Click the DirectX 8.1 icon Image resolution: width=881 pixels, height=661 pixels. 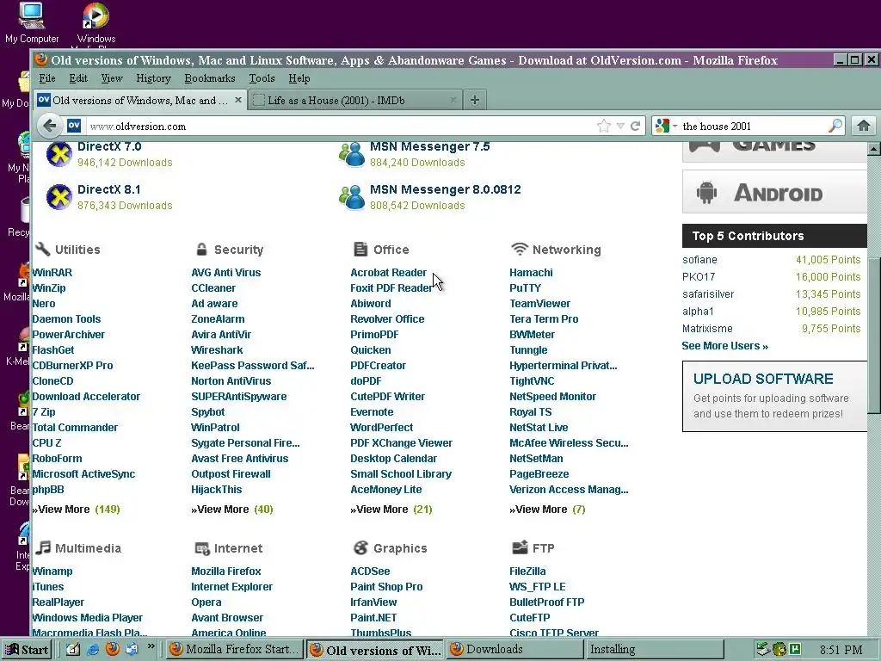pyautogui.click(x=59, y=197)
